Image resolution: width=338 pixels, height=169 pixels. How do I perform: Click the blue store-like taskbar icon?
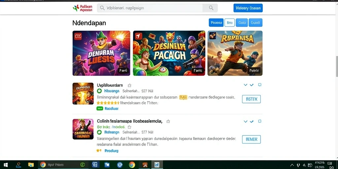107,165
